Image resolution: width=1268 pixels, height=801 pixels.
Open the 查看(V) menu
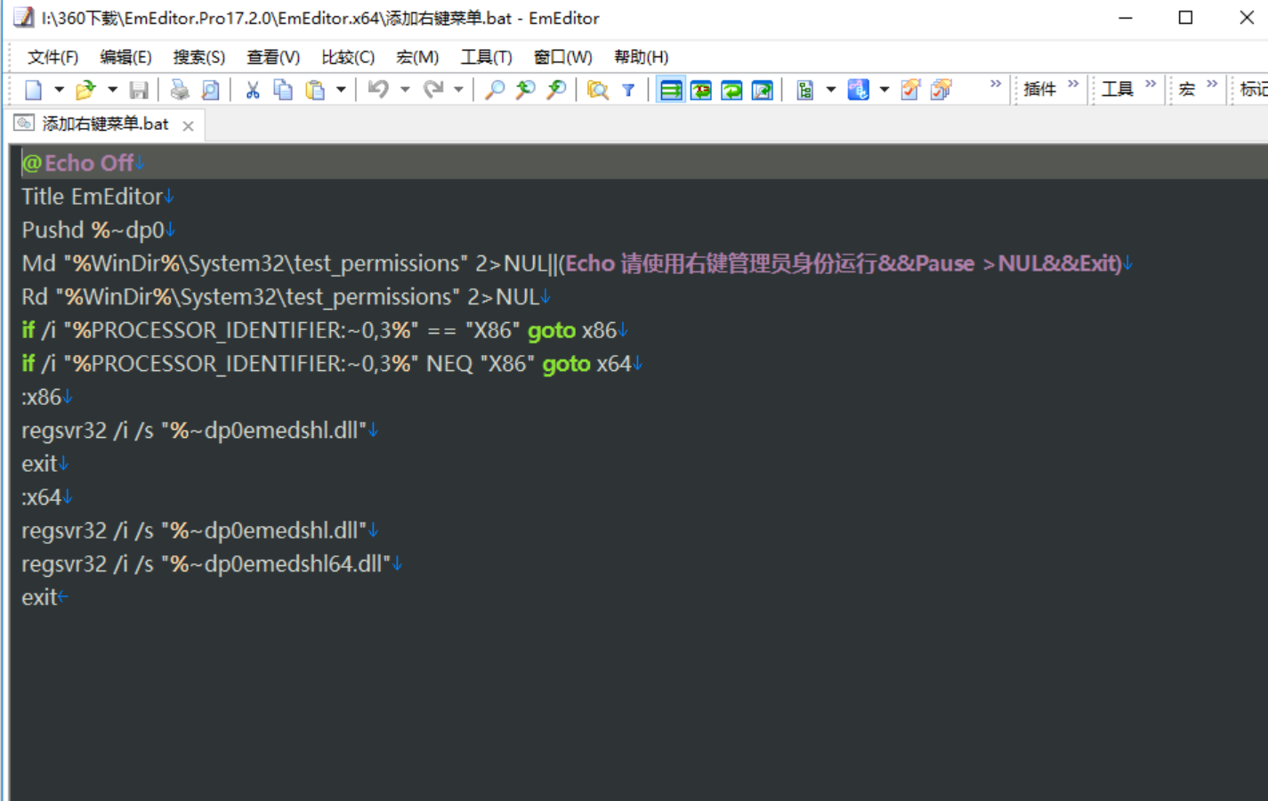(x=271, y=56)
